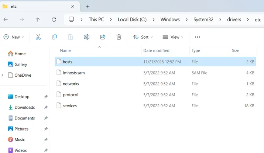Expand chevron after Windows in breadcrumb
The height and width of the screenshot is (153, 264).
pyautogui.click(x=186, y=20)
